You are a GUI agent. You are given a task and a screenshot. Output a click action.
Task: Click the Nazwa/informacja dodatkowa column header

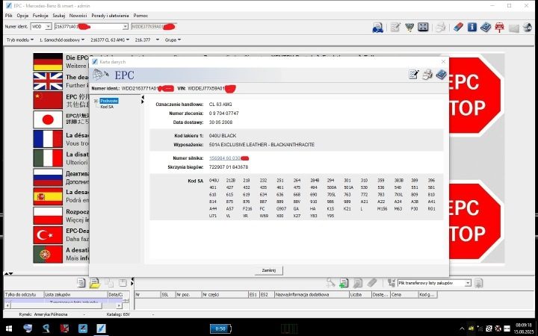click(311, 294)
